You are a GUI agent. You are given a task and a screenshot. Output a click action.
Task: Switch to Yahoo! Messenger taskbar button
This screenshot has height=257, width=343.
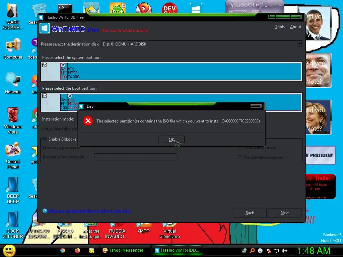tap(125, 250)
